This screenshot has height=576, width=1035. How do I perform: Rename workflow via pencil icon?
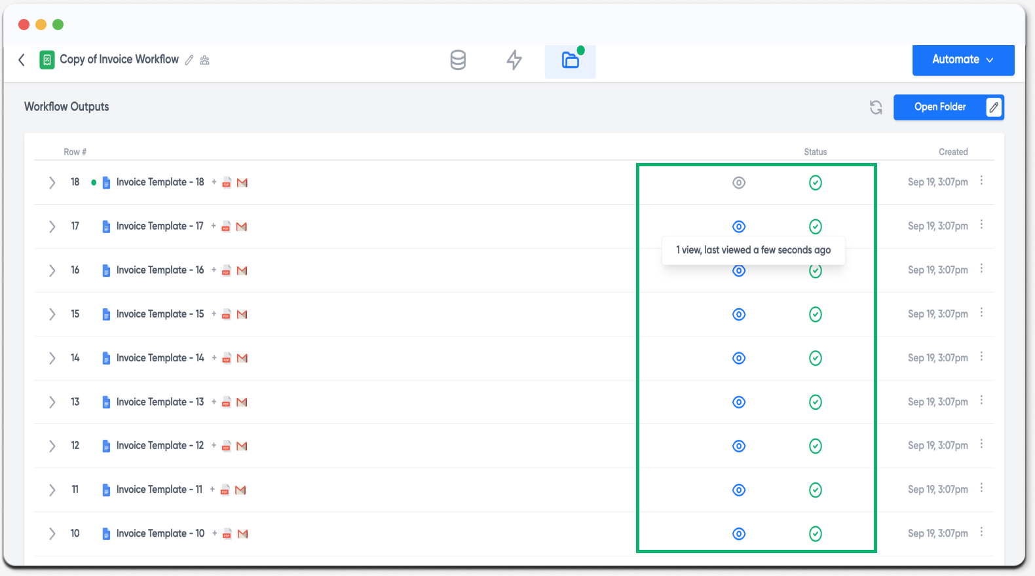pyautogui.click(x=189, y=60)
